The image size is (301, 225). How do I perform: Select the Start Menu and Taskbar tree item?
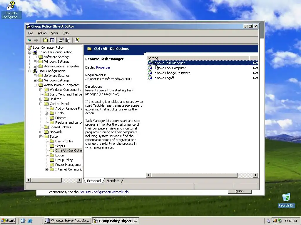[66, 95]
